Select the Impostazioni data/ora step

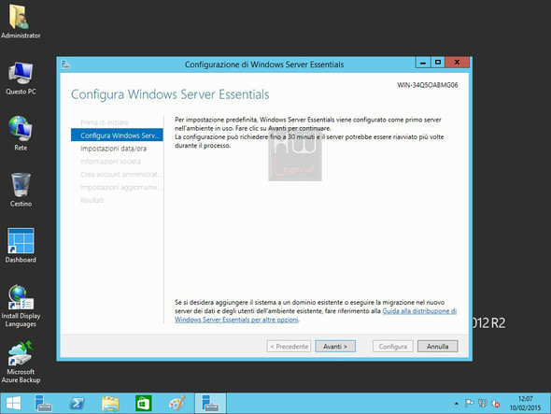click(114, 149)
